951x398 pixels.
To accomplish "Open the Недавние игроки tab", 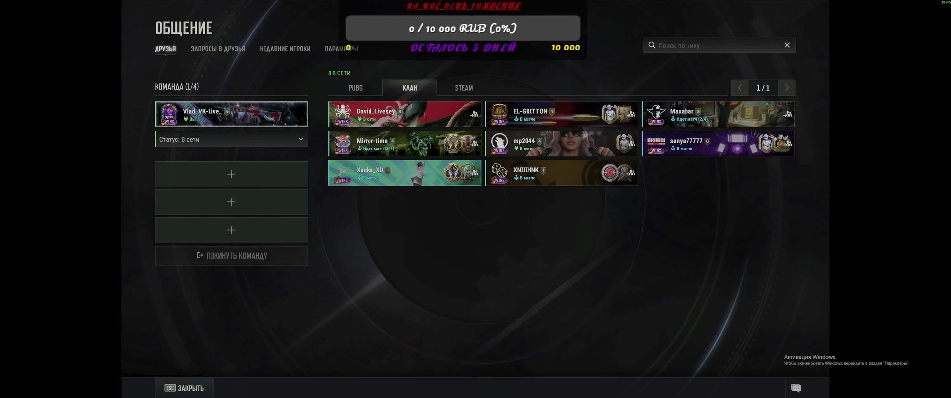I will pos(285,49).
